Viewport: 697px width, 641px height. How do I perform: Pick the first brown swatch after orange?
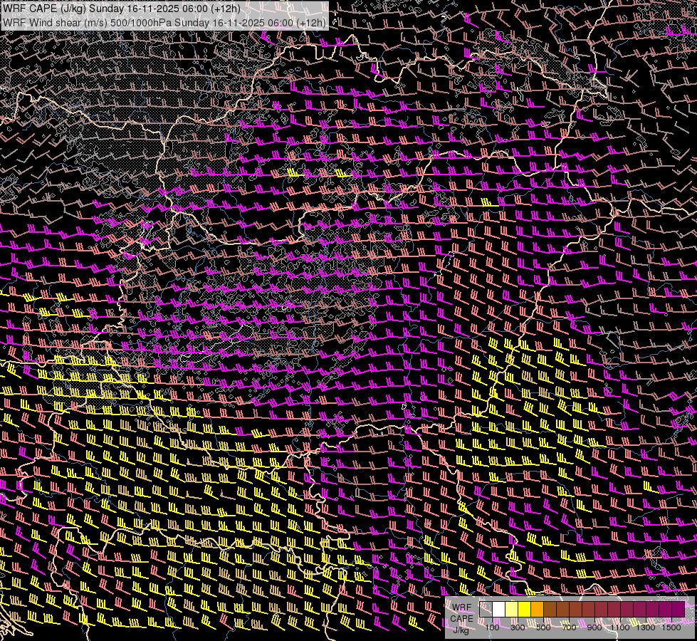550,610
